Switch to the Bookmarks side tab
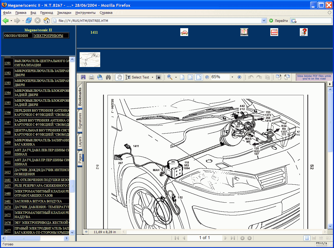334x248 pixels. click(x=80, y=97)
